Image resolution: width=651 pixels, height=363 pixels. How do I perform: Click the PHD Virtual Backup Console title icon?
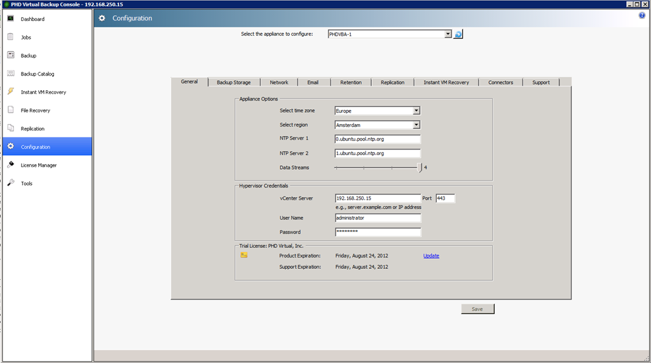[6, 4]
